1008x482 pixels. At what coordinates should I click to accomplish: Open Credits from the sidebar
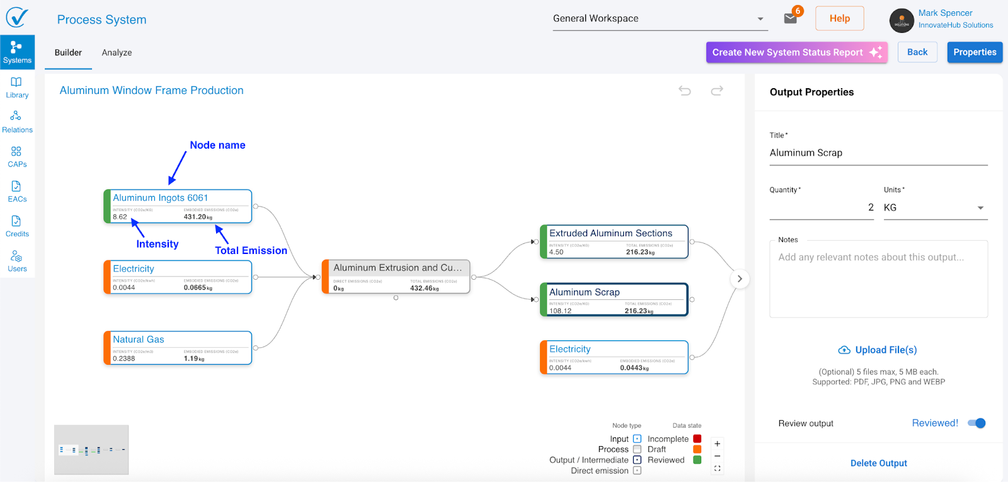pos(17,226)
